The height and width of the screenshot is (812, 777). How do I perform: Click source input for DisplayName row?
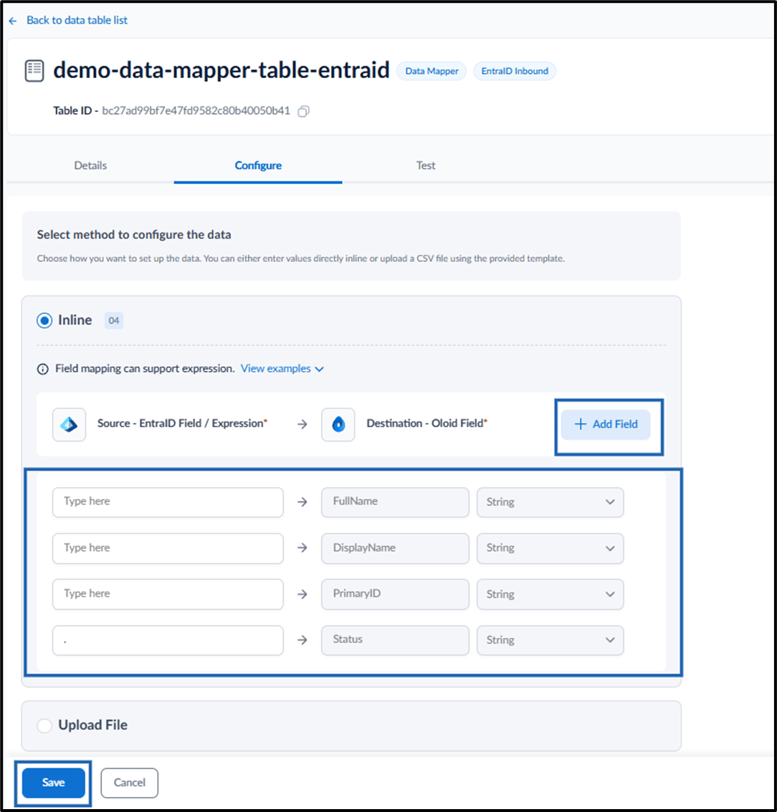(x=168, y=548)
